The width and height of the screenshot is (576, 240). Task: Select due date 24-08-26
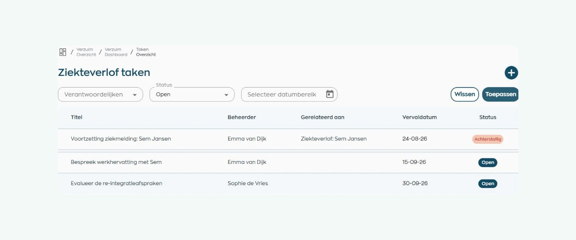pos(415,139)
